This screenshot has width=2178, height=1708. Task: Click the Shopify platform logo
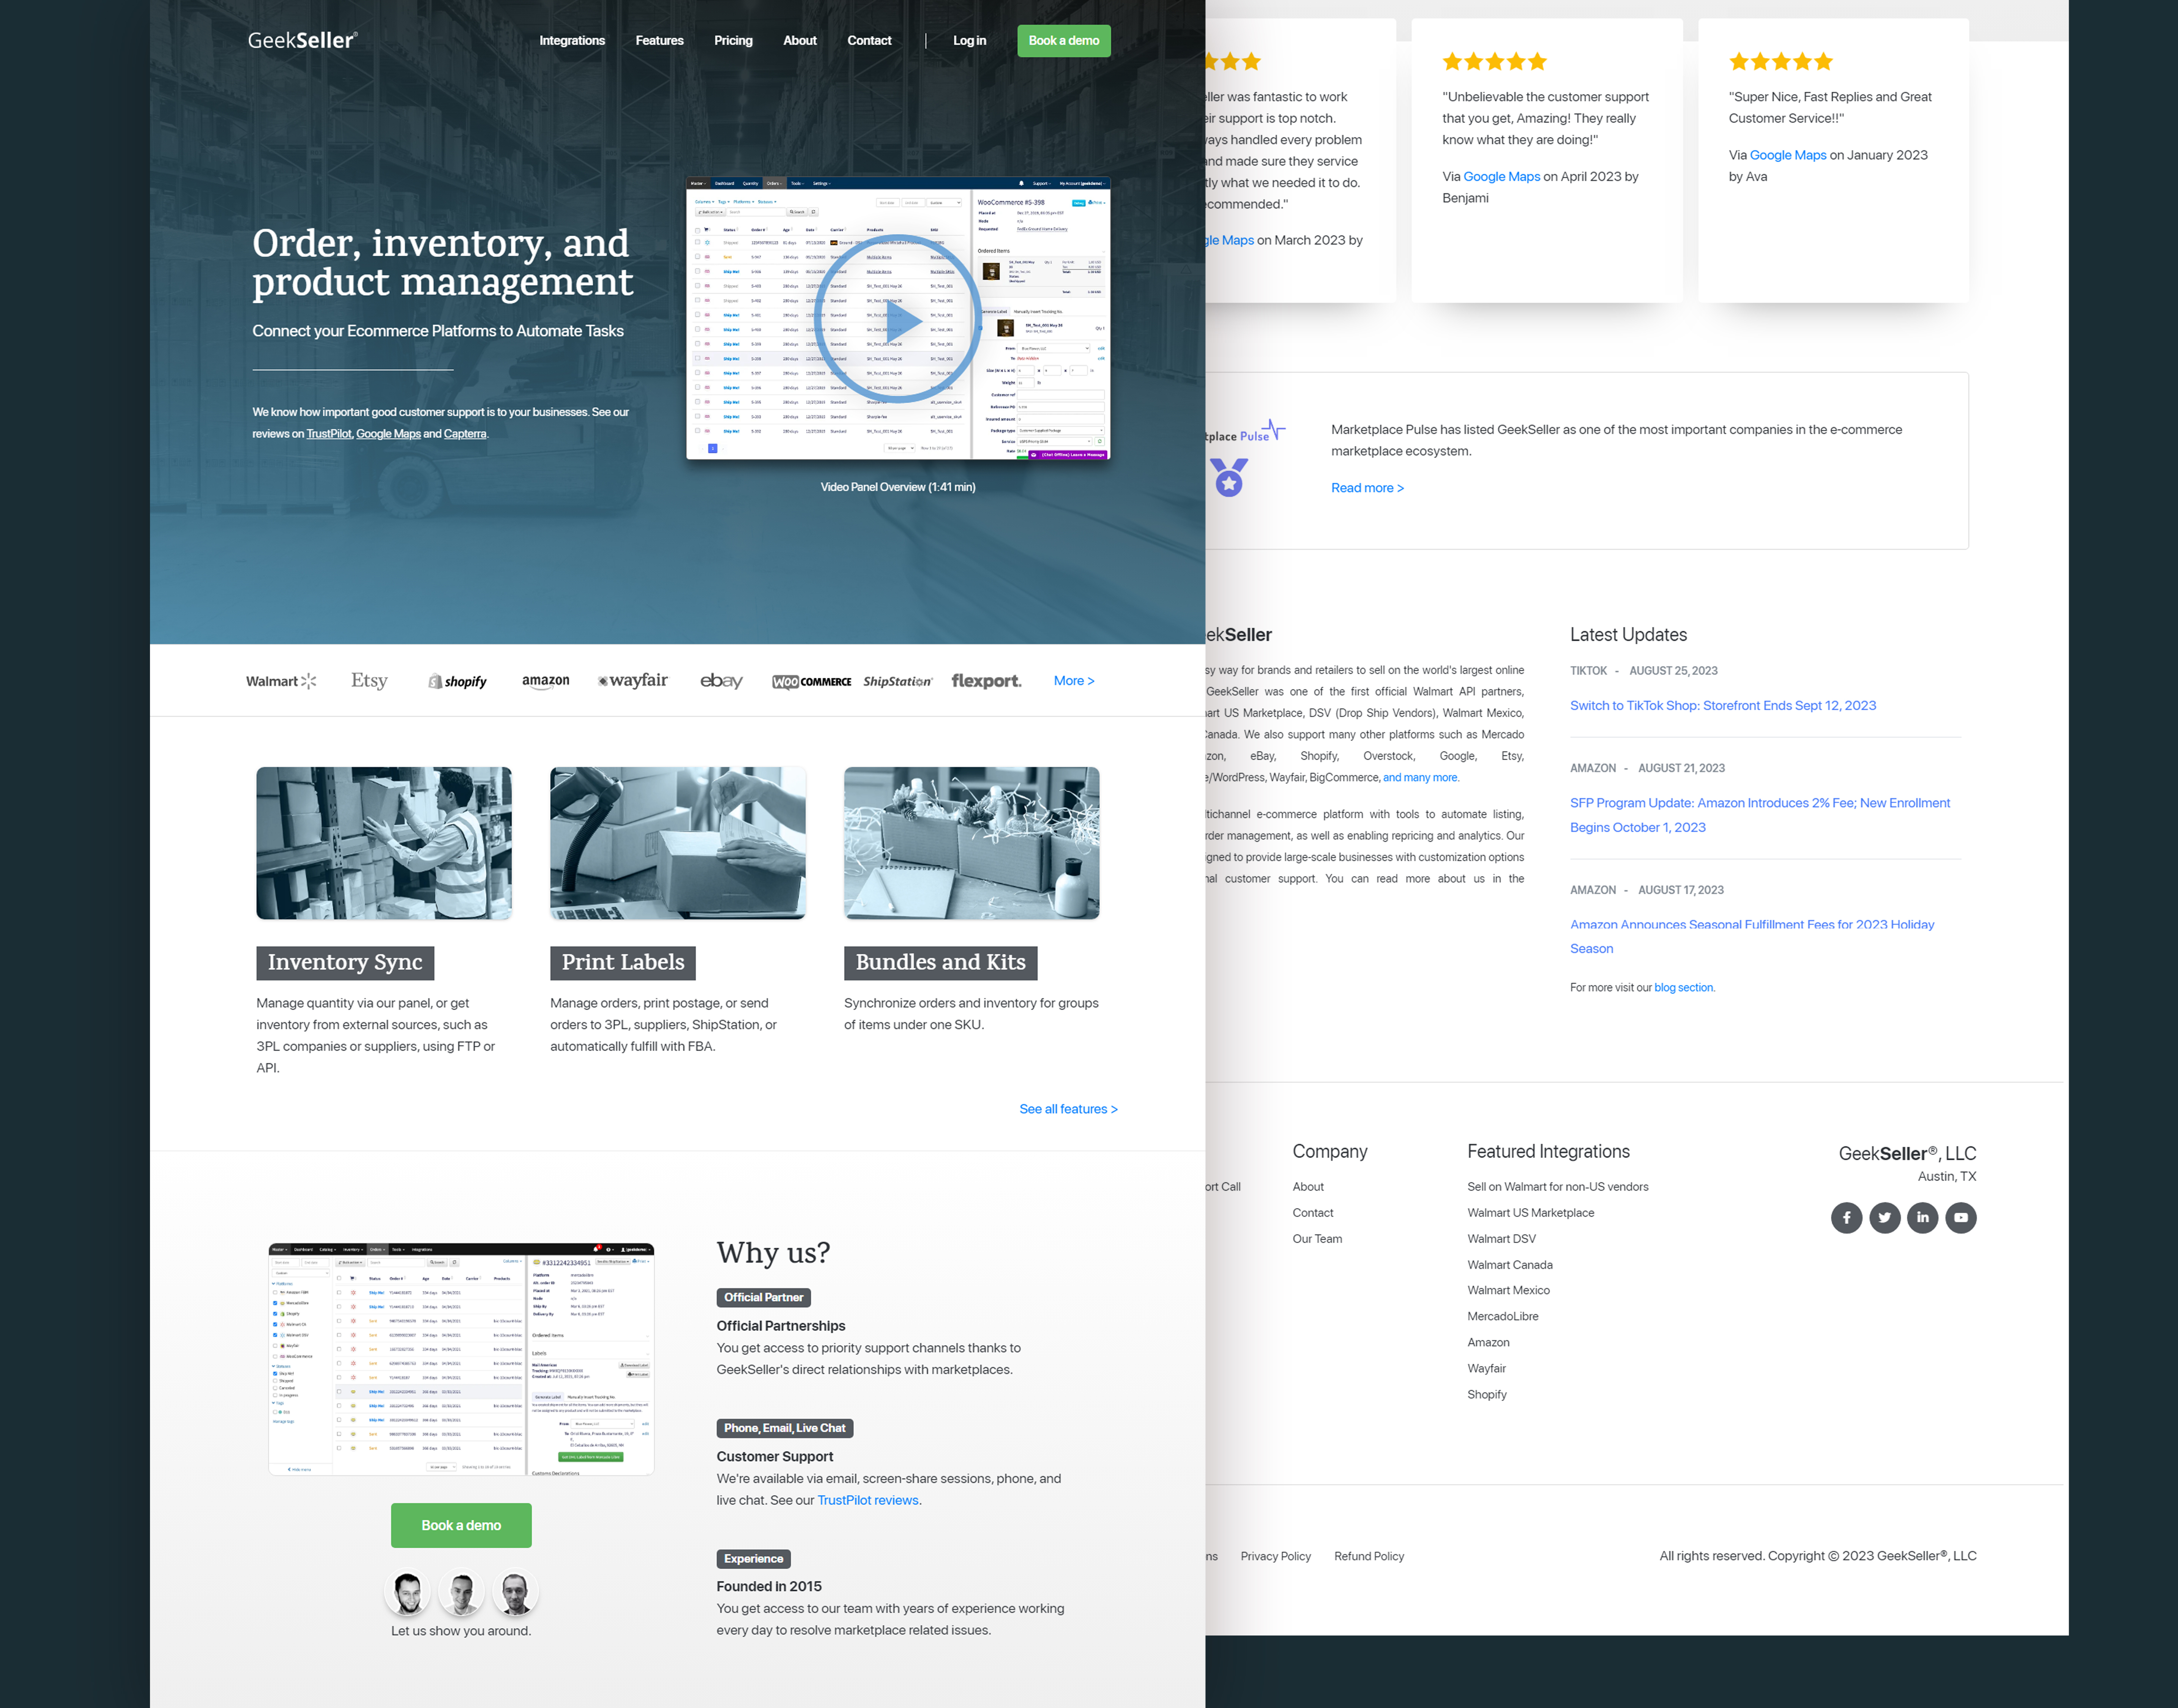[457, 681]
